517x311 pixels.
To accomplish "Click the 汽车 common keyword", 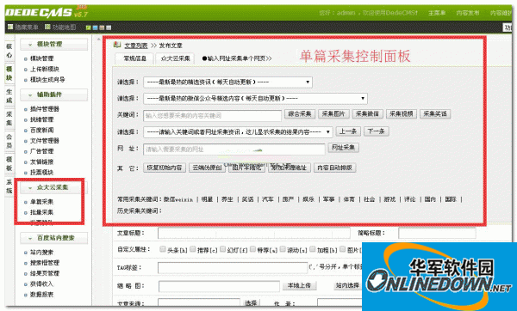I will click(268, 199).
